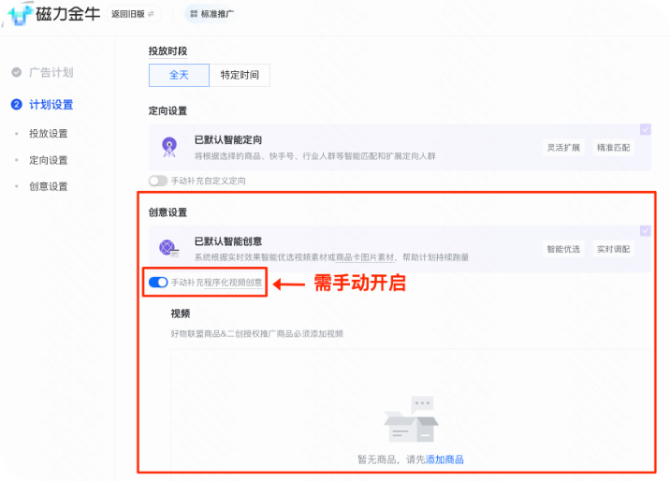Click the 已默认智能创意 title text
The height and width of the screenshot is (481, 670).
point(228,241)
